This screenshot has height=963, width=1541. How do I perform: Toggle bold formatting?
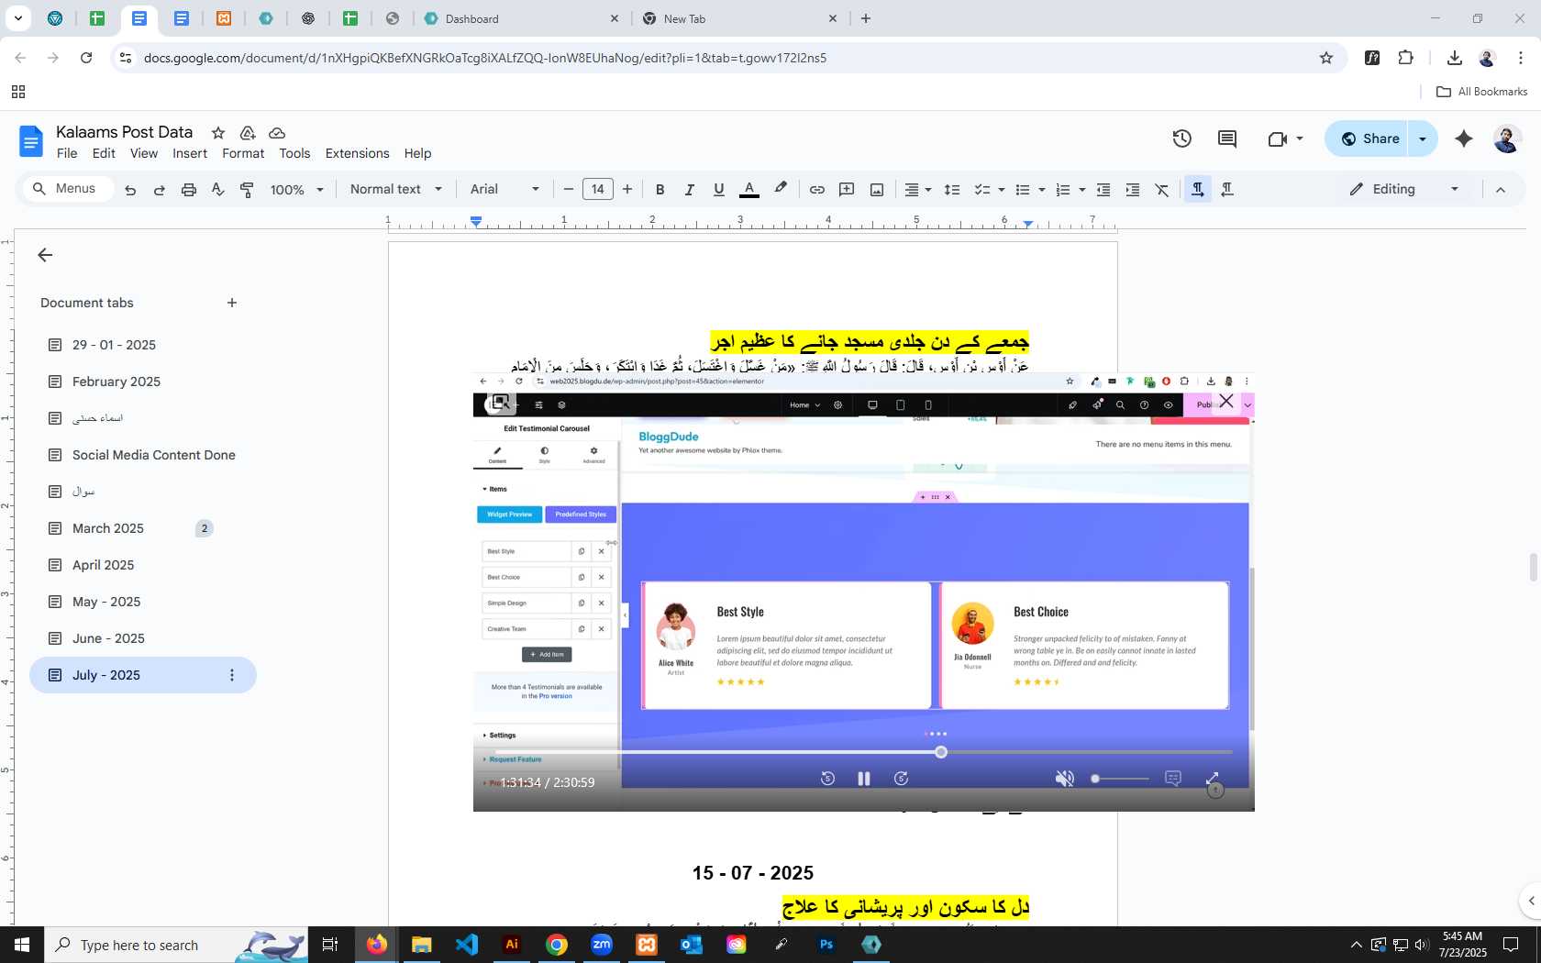pos(660,190)
